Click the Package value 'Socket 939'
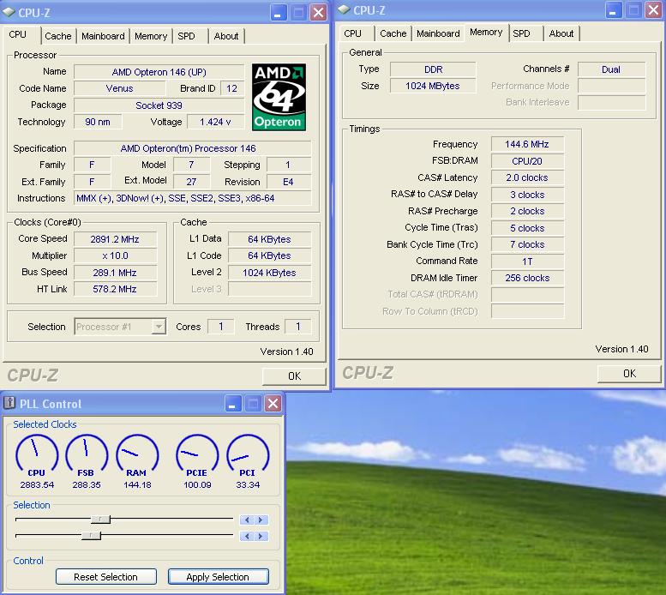The width and height of the screenshot is (666, 595). pyautogui.click(x=159, y=105)
